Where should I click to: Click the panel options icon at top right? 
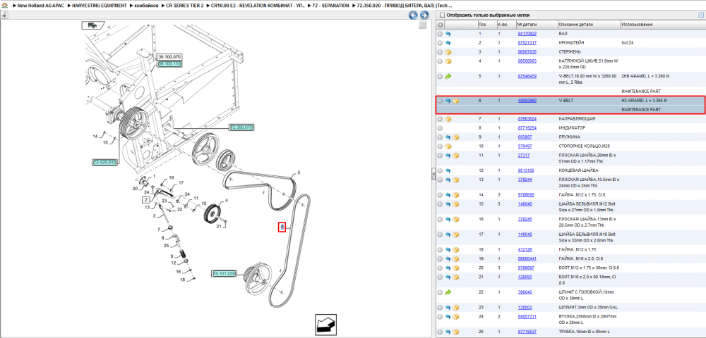[700, 15]
